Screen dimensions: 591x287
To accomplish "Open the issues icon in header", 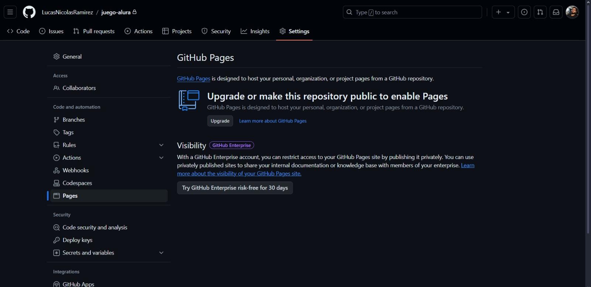I will pyautogui.click(x=524, y=12).
